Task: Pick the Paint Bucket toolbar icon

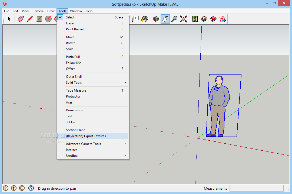Action: click(x=145, y=19)
